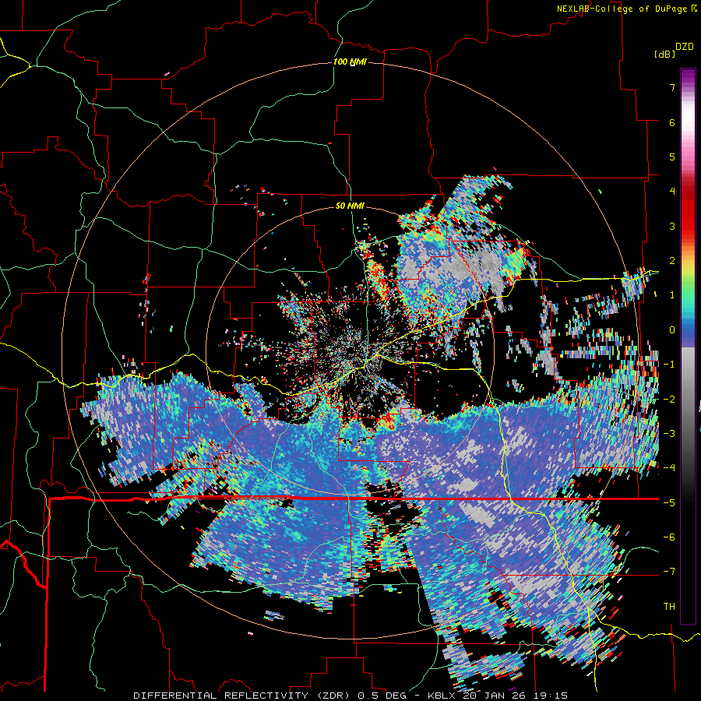The width and height of the screenshot is (701, 701).
Task: Click the TH label on color scale
Action: point(669,607)
